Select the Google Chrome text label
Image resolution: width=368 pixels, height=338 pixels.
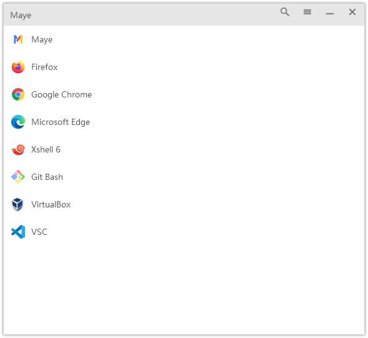tap(61, 94)
